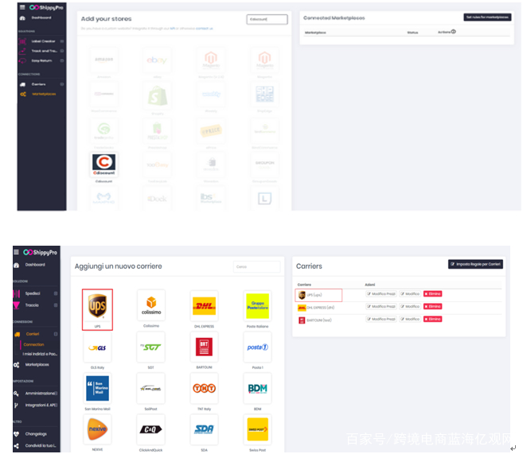Viewport: 523px width, 454px height.
Task: Click the API link in store description
Action: coord(173,29)
